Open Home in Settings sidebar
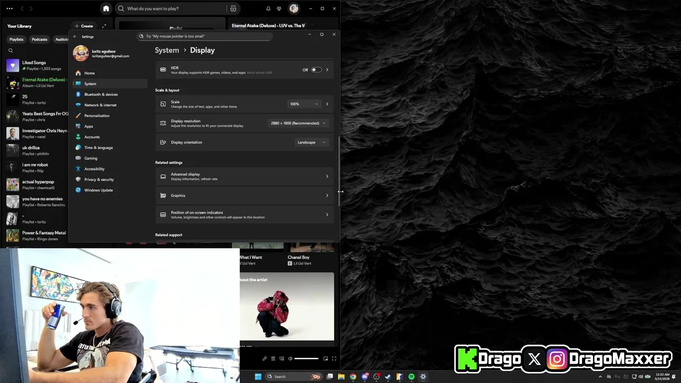681x383 pixels. click(110, 73)
